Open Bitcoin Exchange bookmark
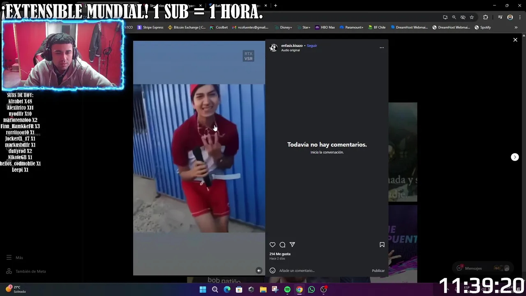Screen dimensions: 526x296 [x=187, y=28]
